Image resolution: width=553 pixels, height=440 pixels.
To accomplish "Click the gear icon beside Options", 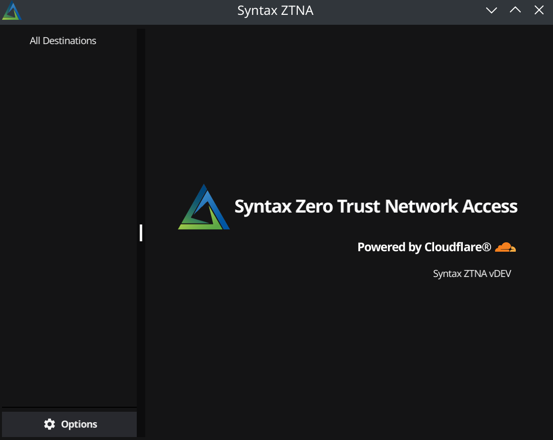I will (50, 424).
